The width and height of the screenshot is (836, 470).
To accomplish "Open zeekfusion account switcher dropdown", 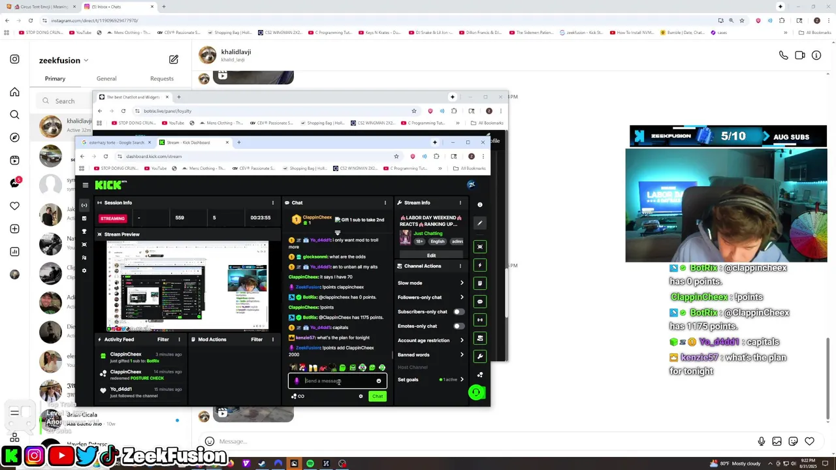I will pos(86,61).
